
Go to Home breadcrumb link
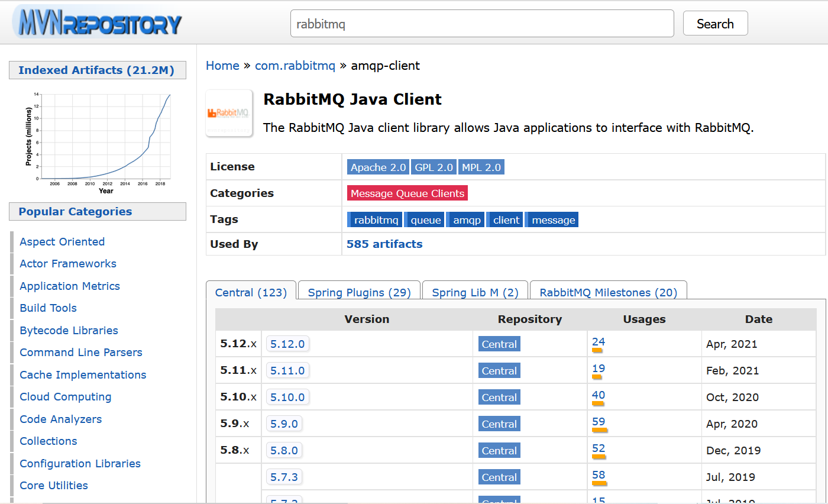point(222,66)
